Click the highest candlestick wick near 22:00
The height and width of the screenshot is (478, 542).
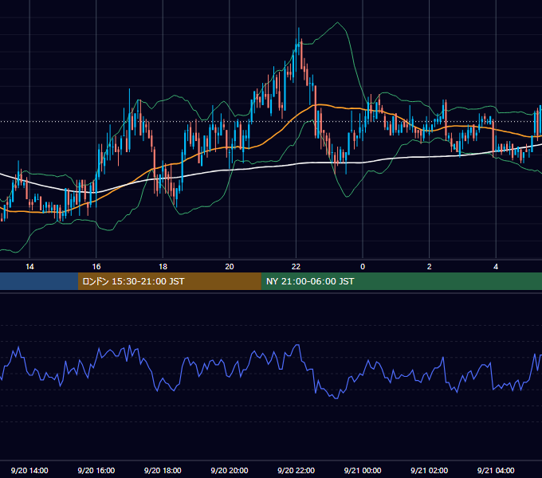click(299, 34)
